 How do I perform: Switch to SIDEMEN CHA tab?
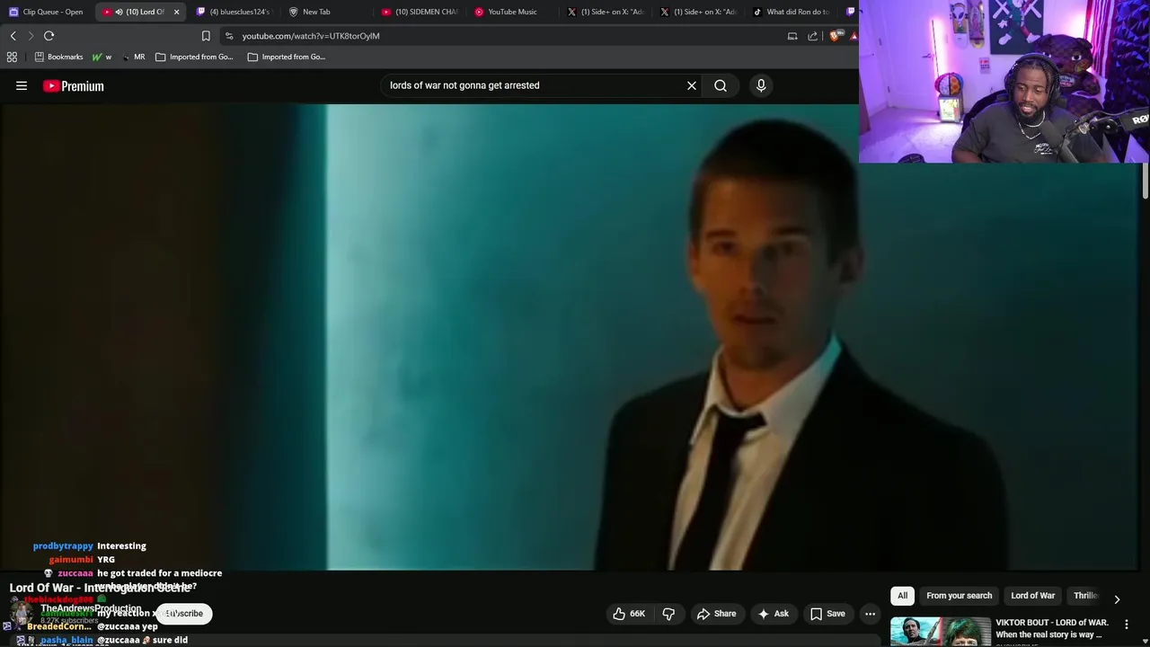coord(420,12)
